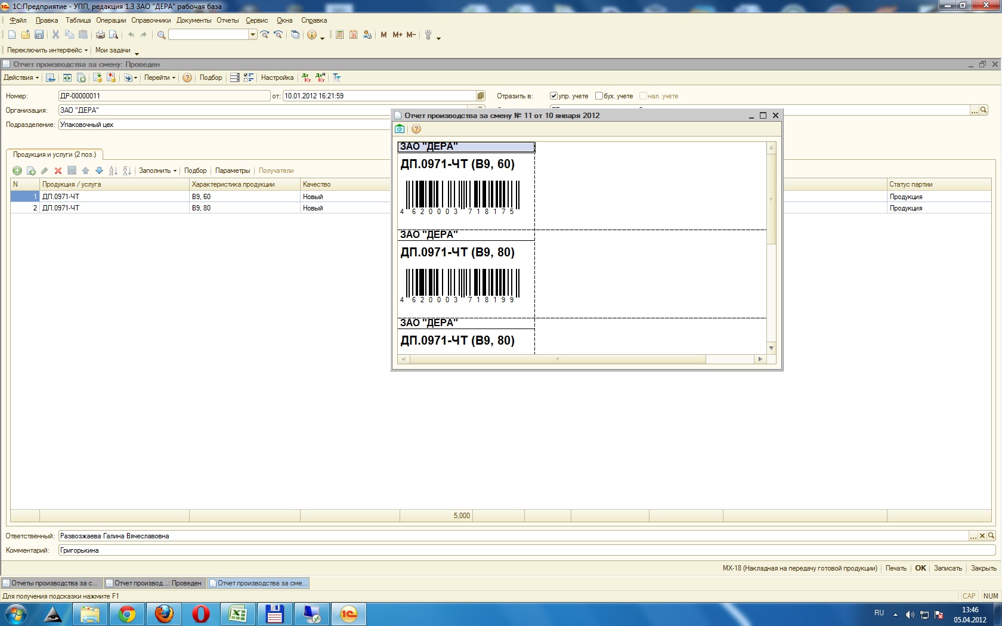The height and width of the screenshot is (626, 1002).
Task: Click the Настройка button
Action: 277,78
